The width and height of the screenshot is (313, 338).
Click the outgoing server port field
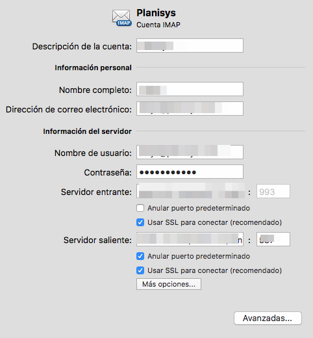pos(273,239)
